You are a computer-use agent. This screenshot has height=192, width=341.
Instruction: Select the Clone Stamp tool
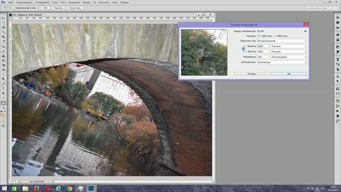tap(3, 56)
